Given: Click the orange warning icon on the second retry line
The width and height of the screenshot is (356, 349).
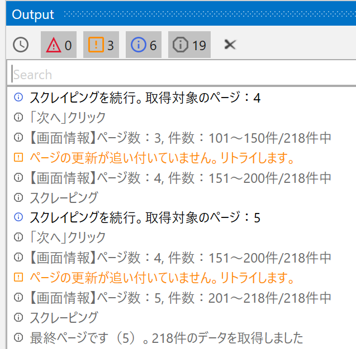Looking at the screenshot, I should [x=18, y=277].
